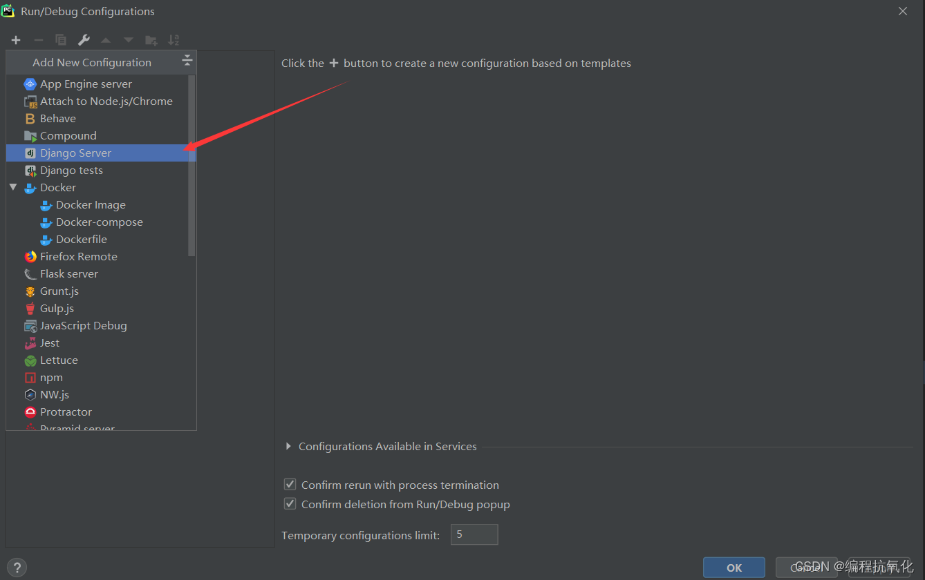Image resolution: width=925 pixels, height=580 pixels.
Task: Open Edit Templates wrench icon
Action: (84, 40)
